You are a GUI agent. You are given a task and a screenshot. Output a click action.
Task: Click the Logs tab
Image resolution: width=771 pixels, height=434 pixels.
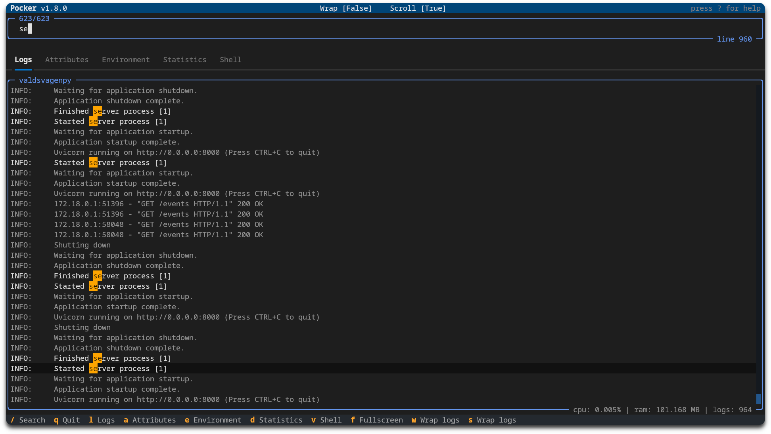pyautogui.click(x=23, y=60)
